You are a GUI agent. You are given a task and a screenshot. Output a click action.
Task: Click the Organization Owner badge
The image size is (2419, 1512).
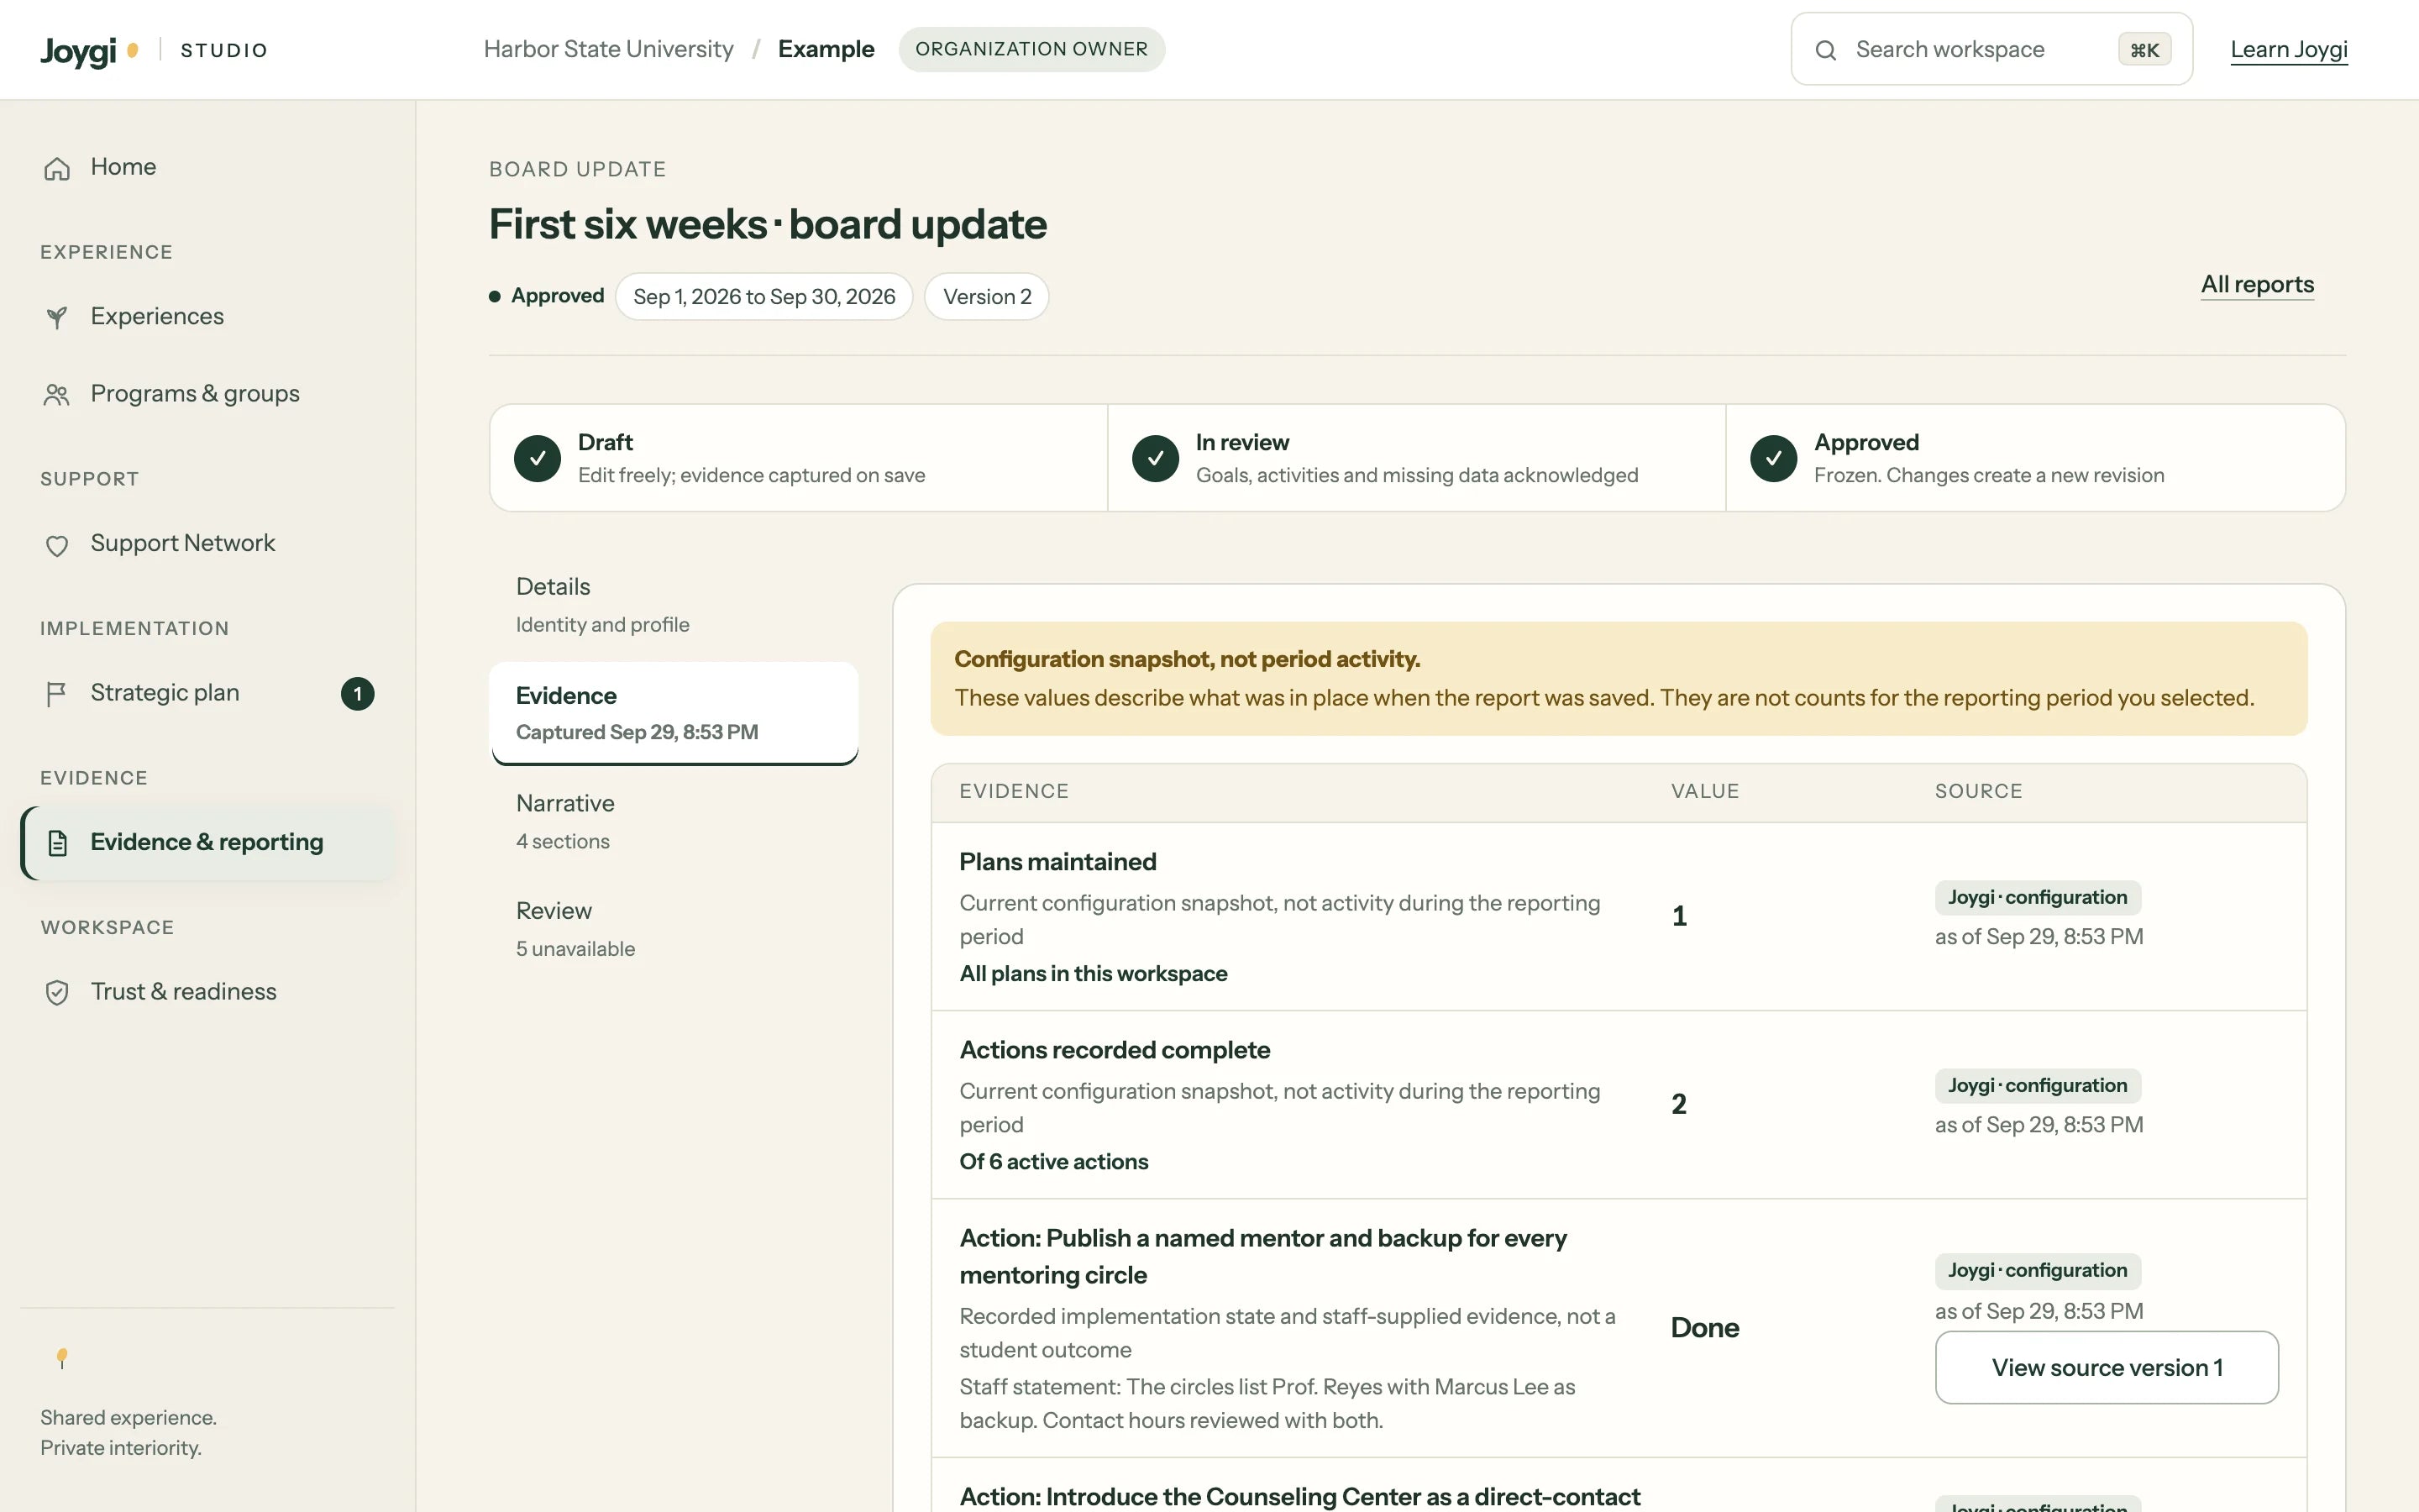coord(1031,49)
